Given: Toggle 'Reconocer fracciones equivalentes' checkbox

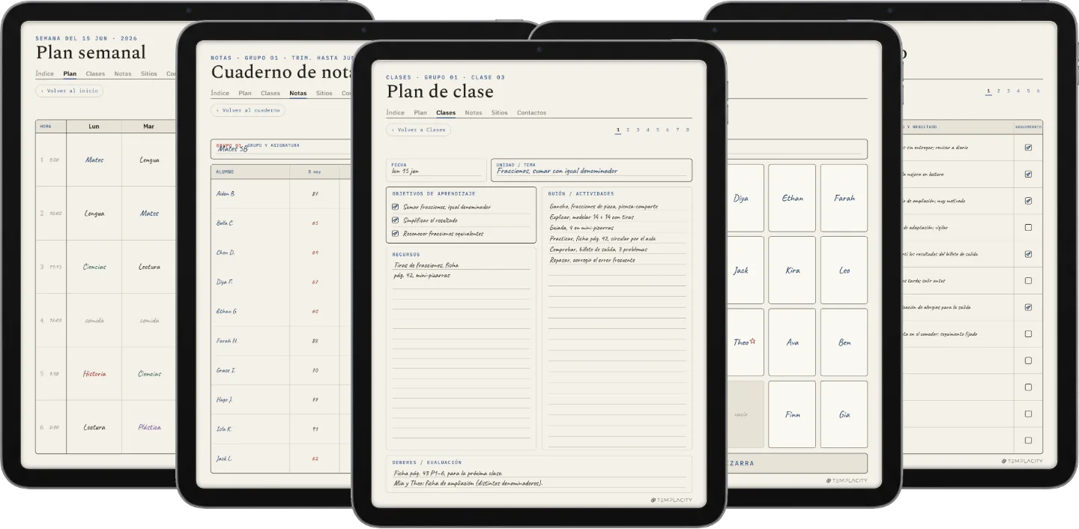Looking at the screenshot, I should tap(396, 234).
